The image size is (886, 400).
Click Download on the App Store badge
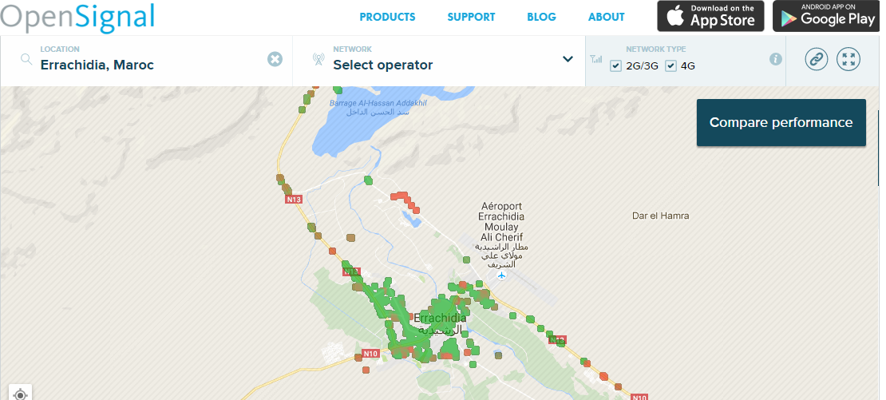tap(711, 16)
